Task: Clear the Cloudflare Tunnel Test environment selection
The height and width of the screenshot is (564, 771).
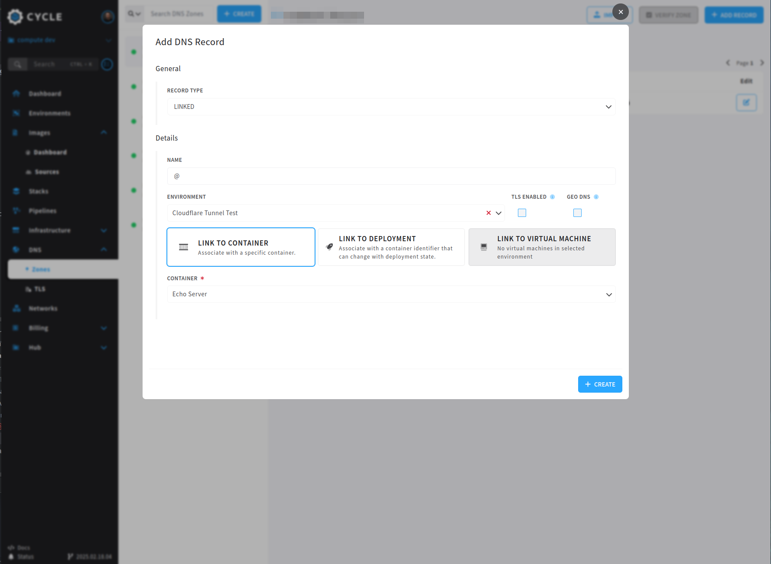Action: point(488,213)
